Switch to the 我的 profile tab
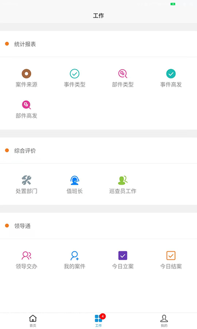197x329 pixels. pos(164,321)
